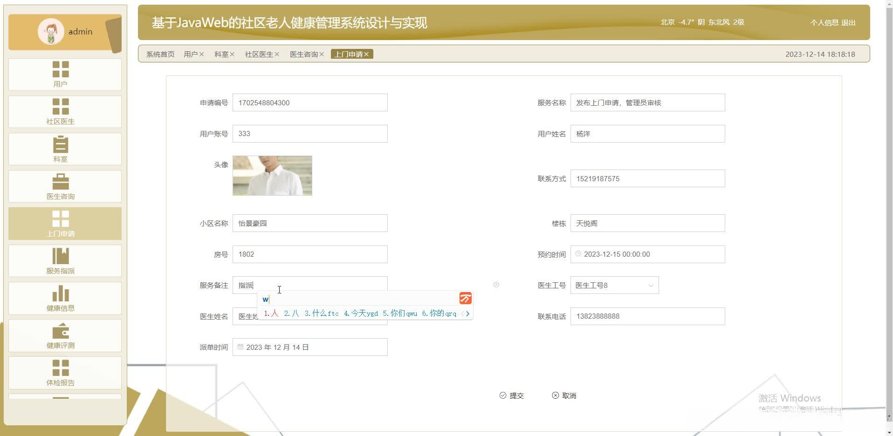
Task: Click the clear icon beside 服务备注 field
Action: [496, 285]
